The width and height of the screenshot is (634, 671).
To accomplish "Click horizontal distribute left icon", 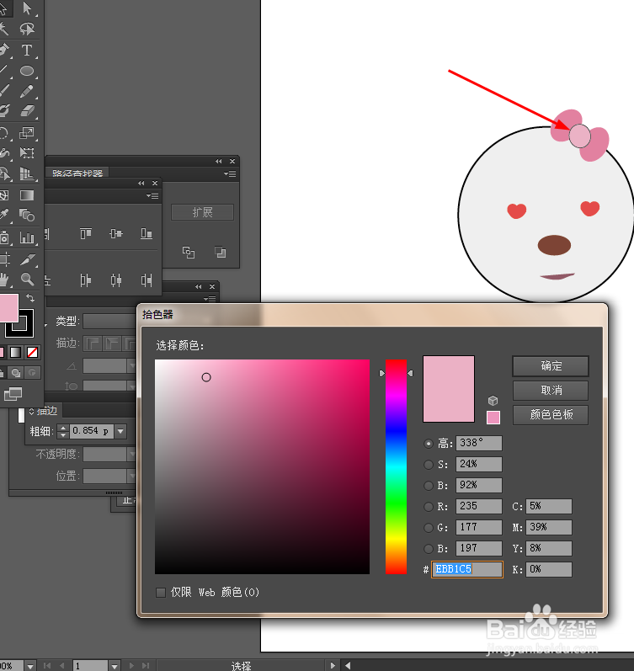I will click(86, 280).
